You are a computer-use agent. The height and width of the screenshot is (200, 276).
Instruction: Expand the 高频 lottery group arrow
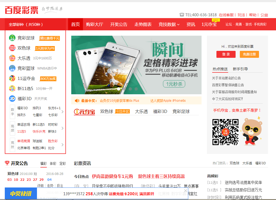coord(62,128)
